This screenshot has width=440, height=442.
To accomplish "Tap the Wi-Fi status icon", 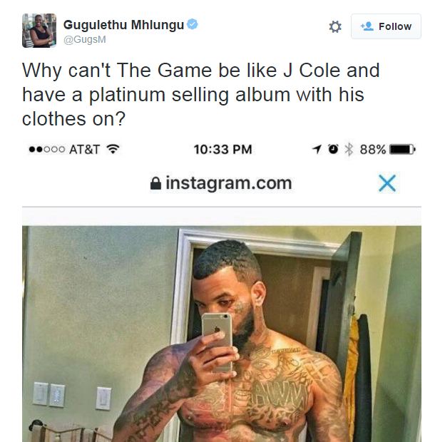I will (113, 149).
